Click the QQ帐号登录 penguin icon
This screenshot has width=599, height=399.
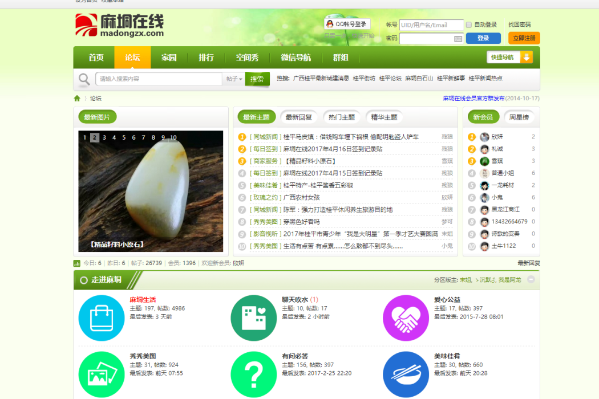(330, 24)
